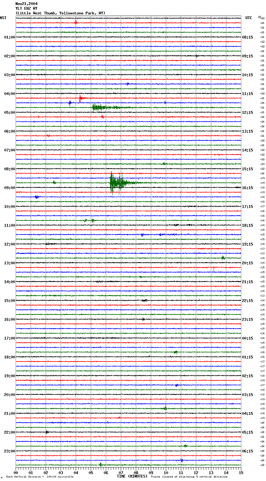The width and height of the screenshot is (266, 481).
Task: Click the 21:15 UTC time label
Action: coord(248,282)
